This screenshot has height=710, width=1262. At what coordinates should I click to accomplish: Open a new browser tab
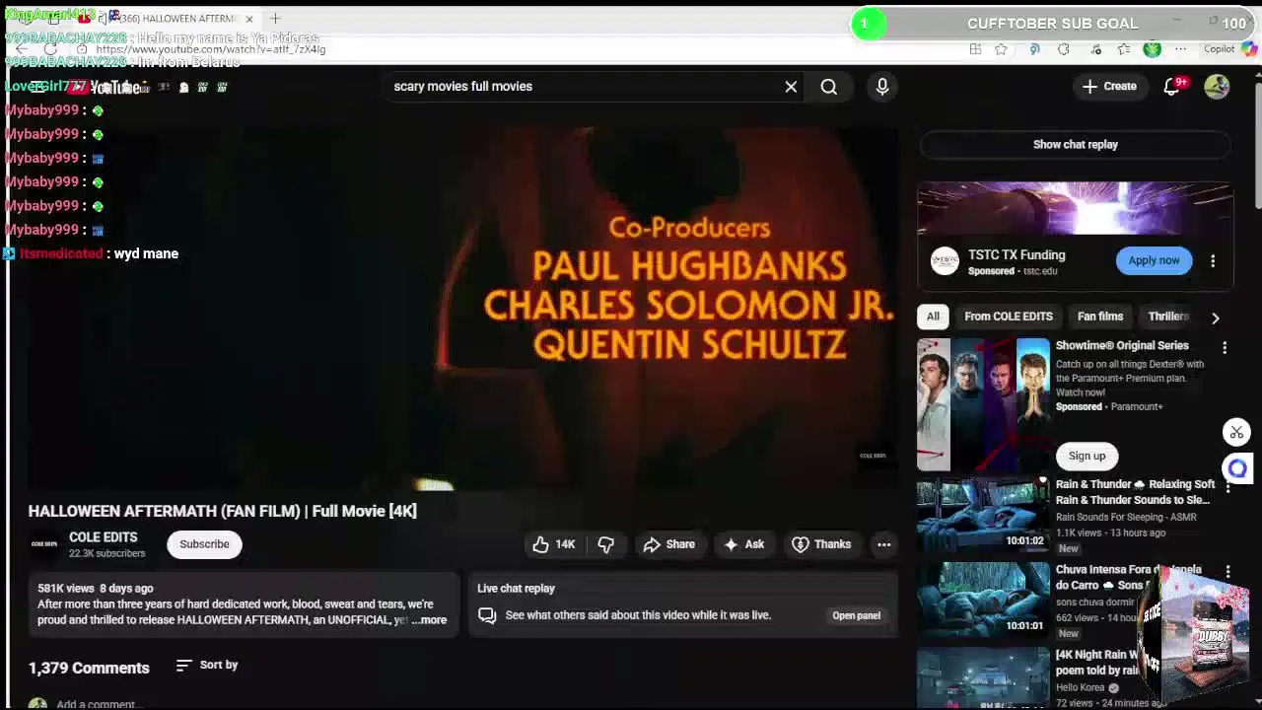(275, 19)
